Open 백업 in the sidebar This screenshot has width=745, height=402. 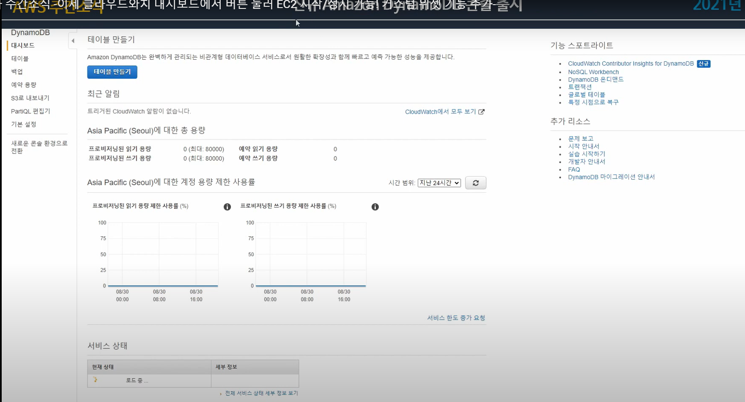pyautogui.click(x=17, y=71)
